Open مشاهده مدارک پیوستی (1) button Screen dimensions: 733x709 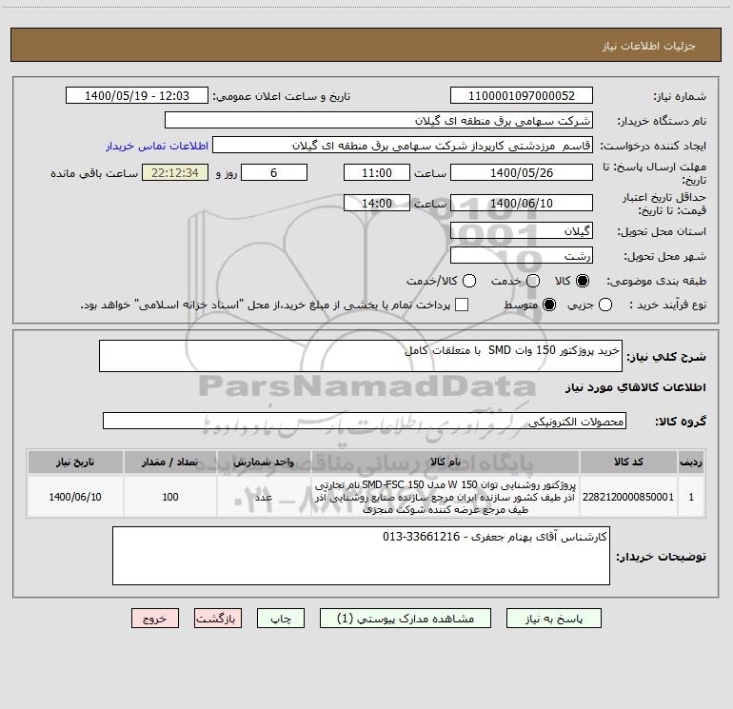(406, 619)
